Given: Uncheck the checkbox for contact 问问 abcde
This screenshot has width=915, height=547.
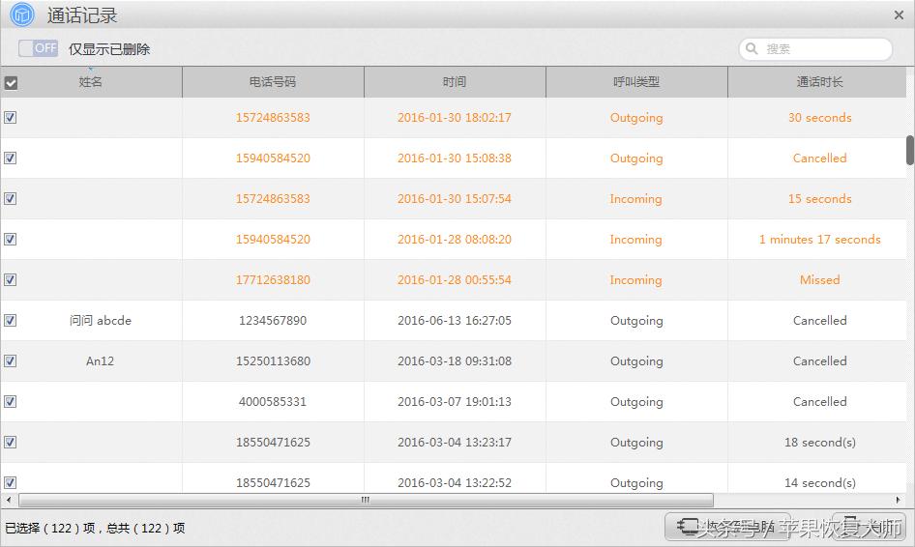Looking at the screenshot, I should click(11, 320).
